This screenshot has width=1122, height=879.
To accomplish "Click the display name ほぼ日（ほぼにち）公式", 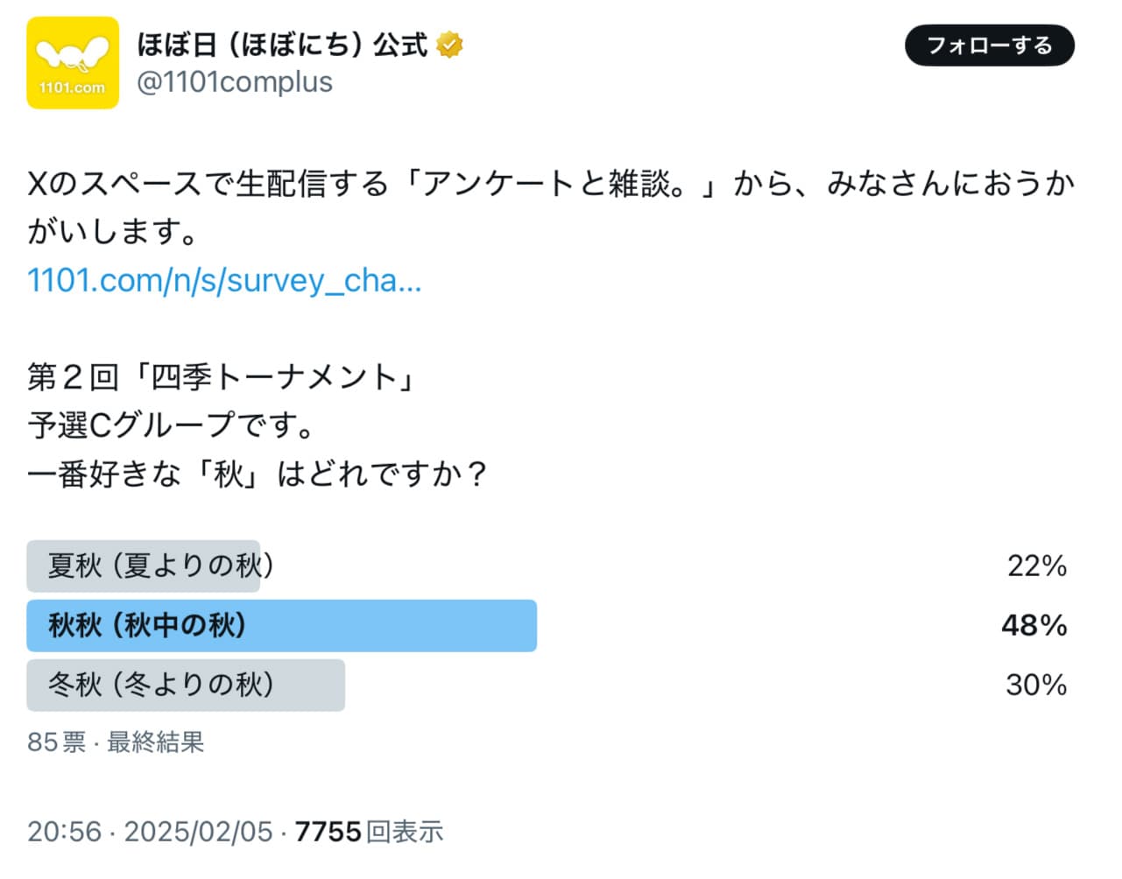I will (282, 45).
